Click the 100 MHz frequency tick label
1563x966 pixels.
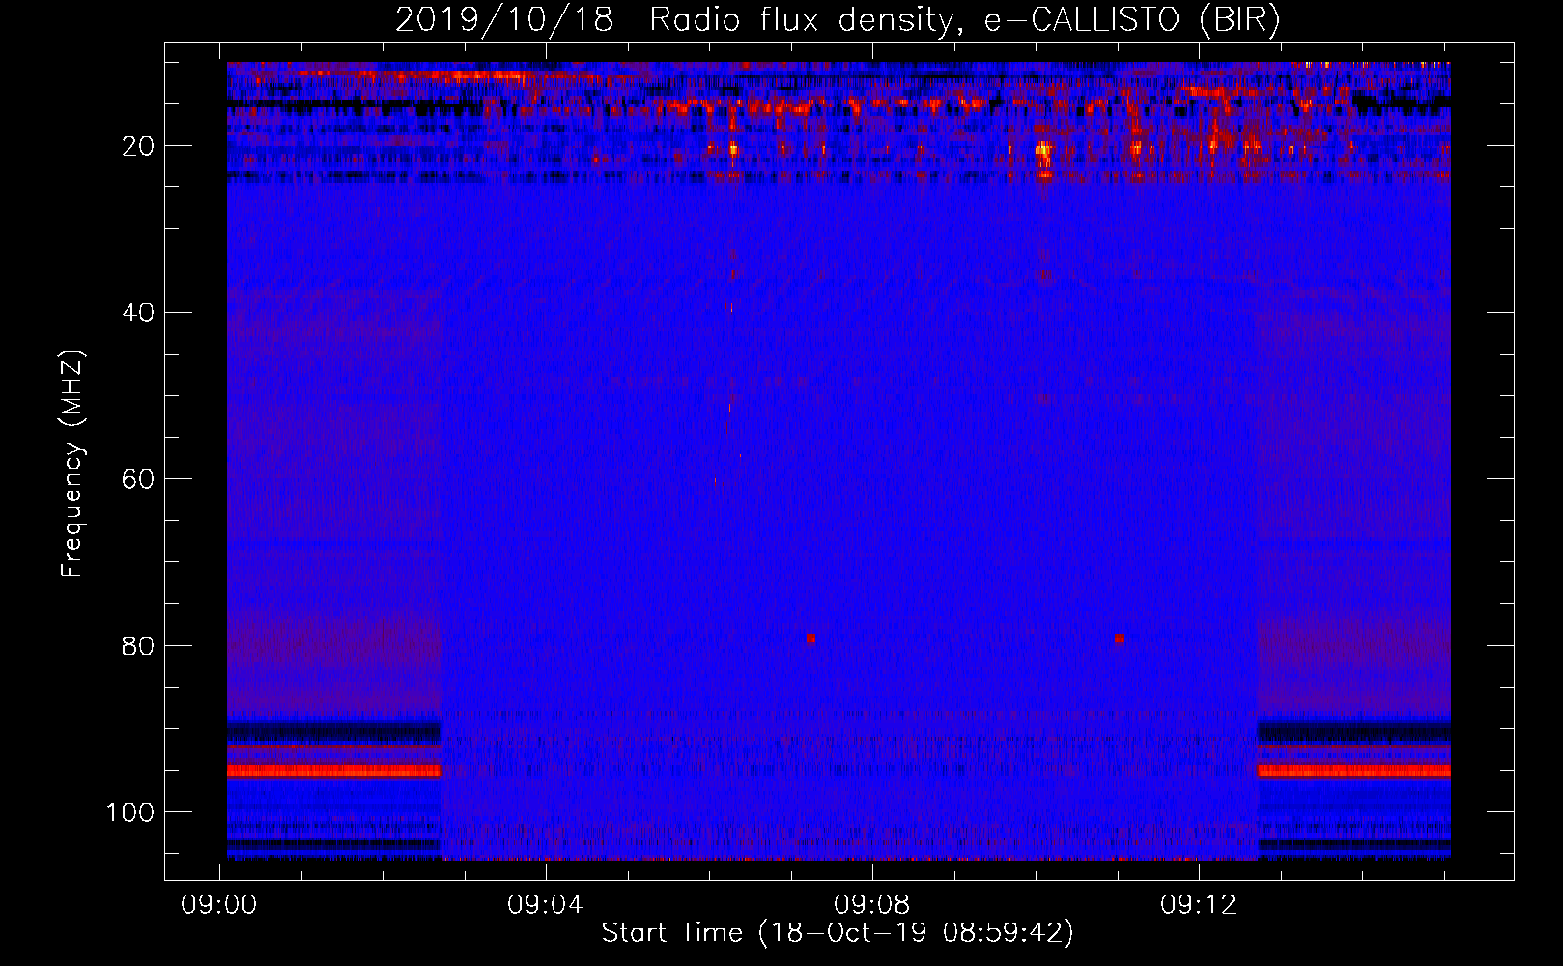pyautogui.click(x=130, y=812)
